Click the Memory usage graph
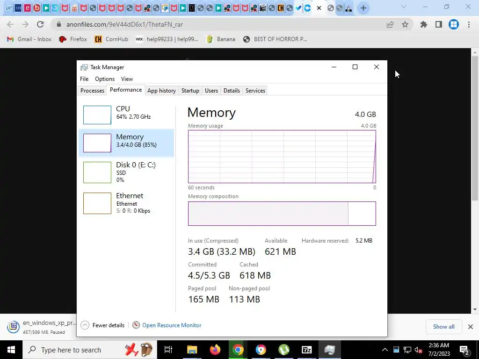The image size is (479, 359). (x=282, y=157)
